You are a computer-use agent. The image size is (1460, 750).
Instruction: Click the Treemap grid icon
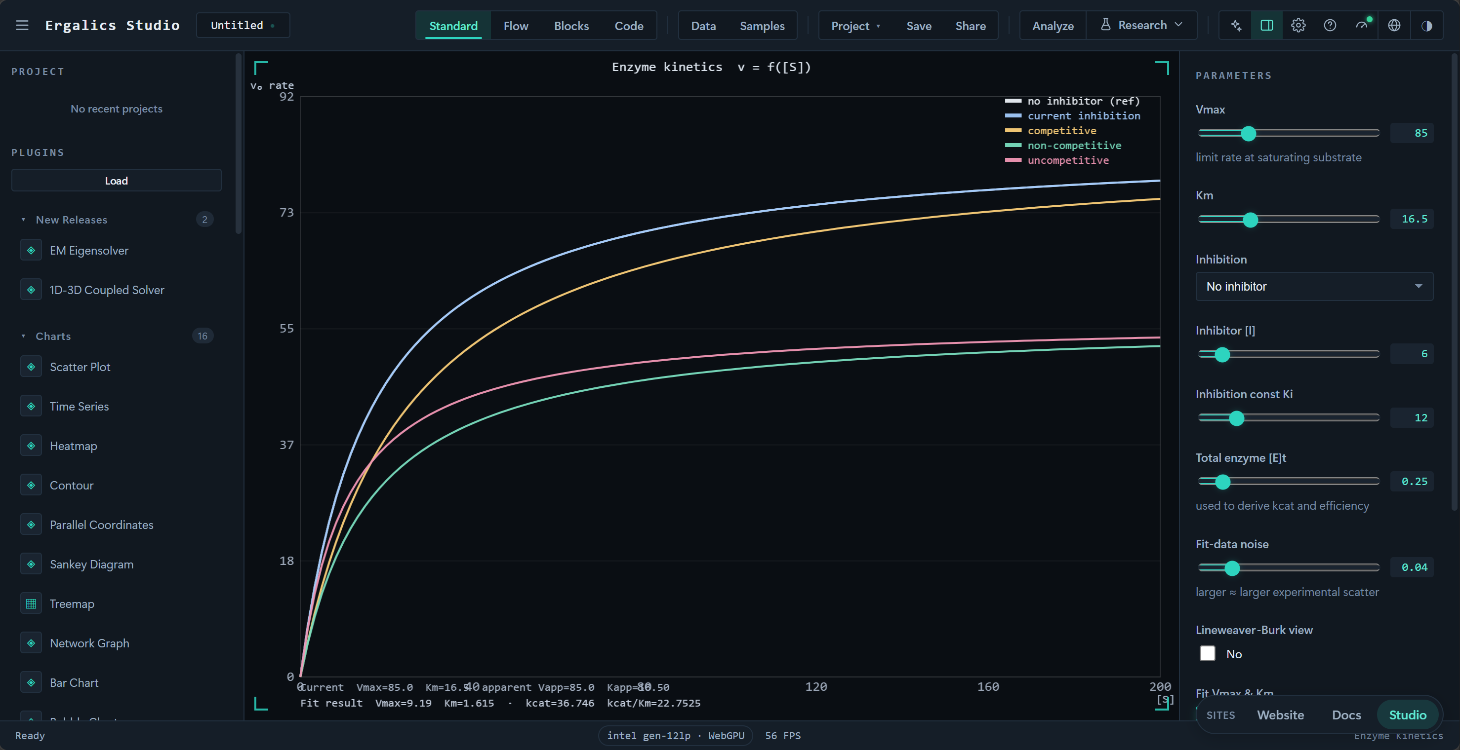(x=31, y=603)
